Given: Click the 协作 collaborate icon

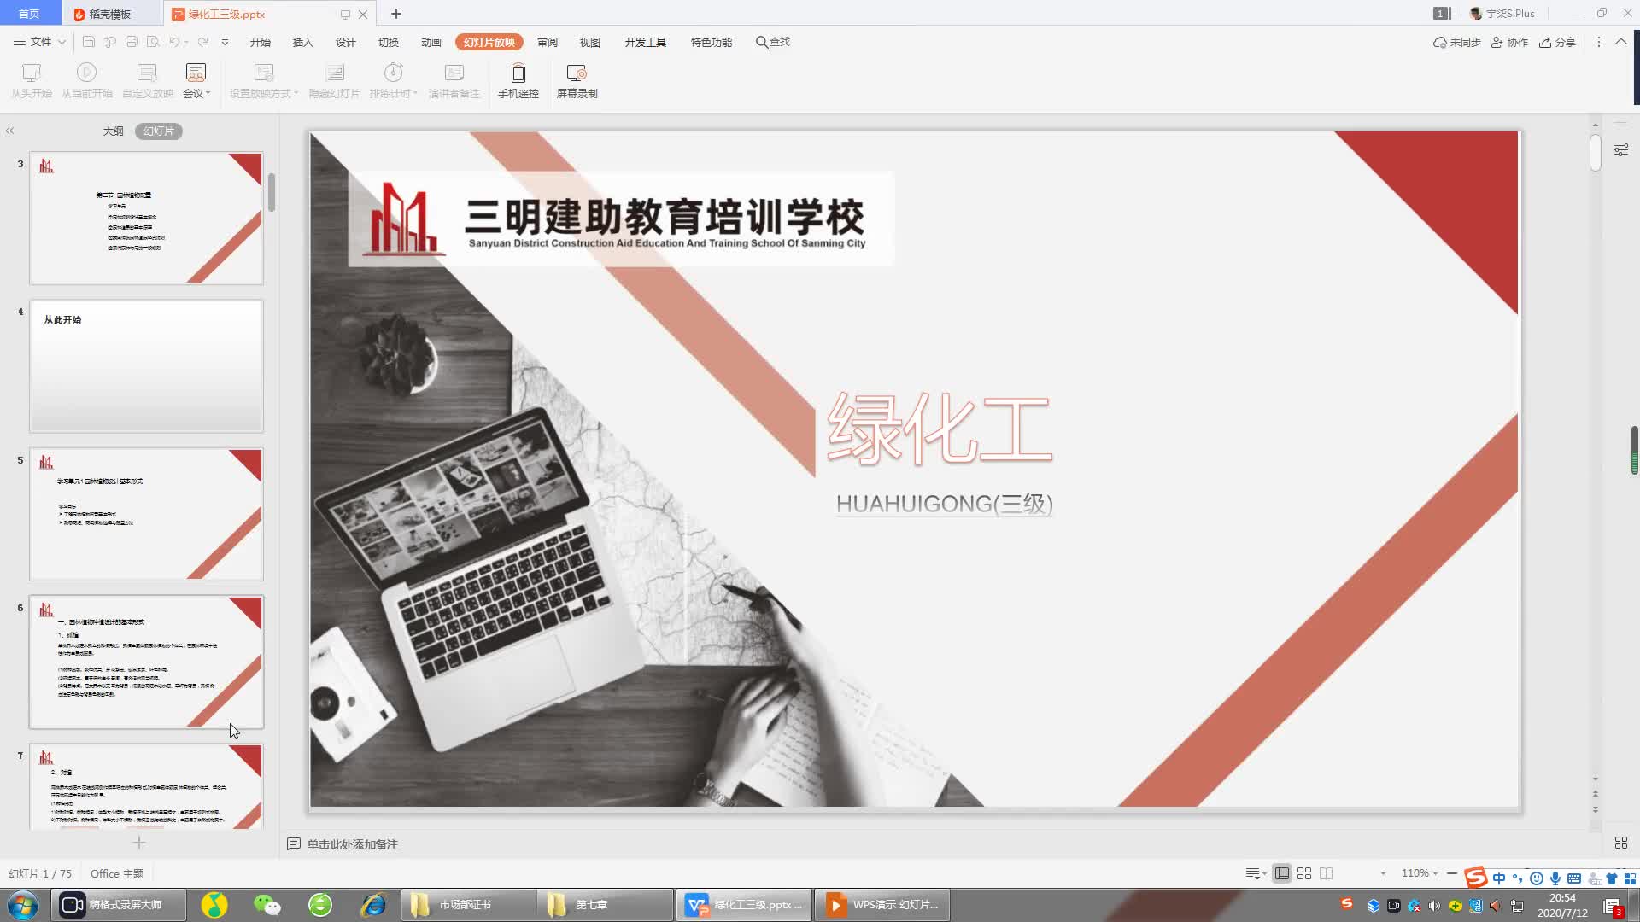Looking at the screenshot, I should pos(1509,42).
